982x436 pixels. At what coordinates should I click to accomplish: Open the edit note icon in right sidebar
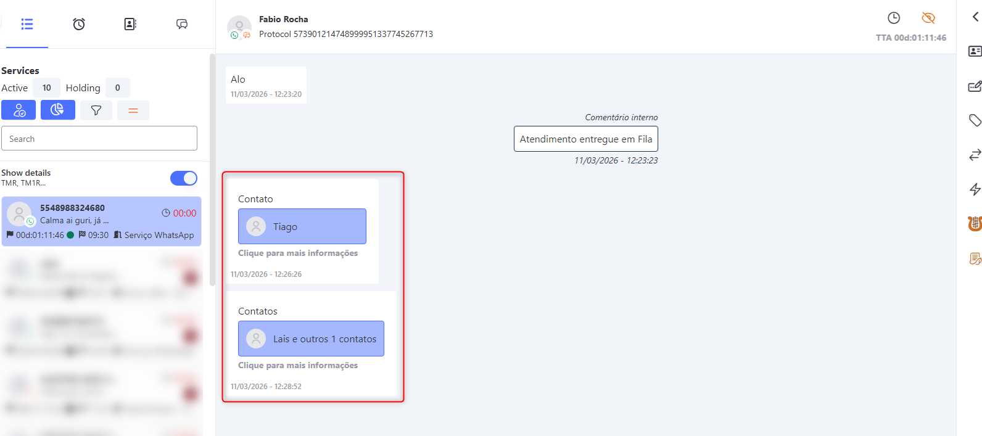click(x=975, y=86)
